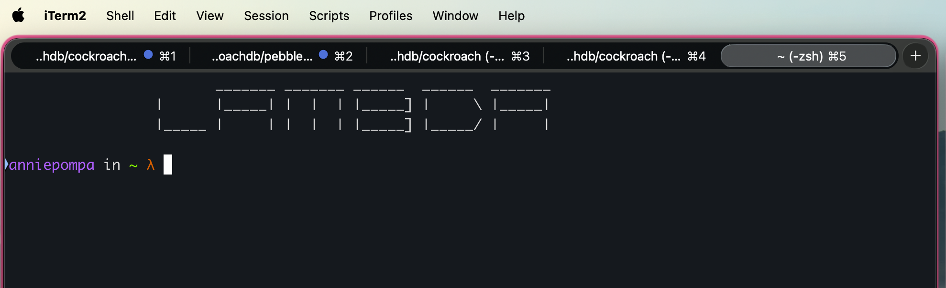
Task: Open the Window menu
Action: pos(455,16)
